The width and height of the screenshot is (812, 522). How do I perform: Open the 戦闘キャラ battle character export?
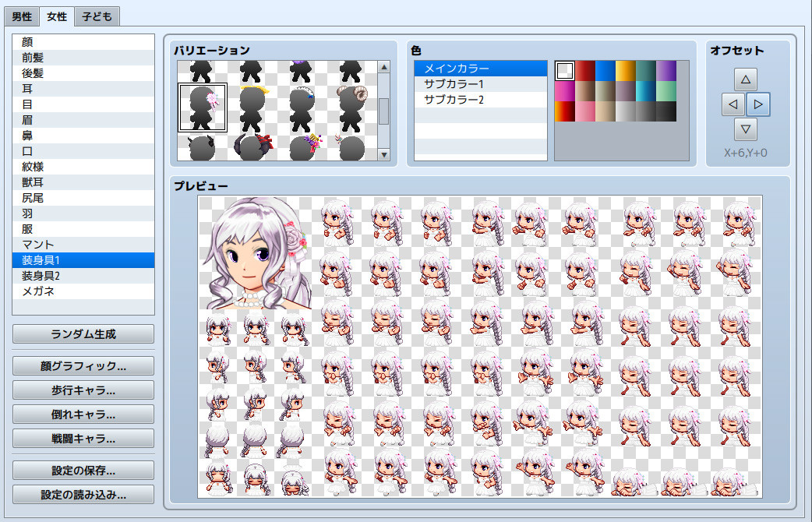[83, 438]
